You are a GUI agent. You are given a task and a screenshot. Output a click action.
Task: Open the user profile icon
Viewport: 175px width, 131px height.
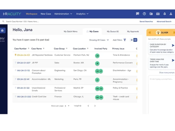(171, 14)
